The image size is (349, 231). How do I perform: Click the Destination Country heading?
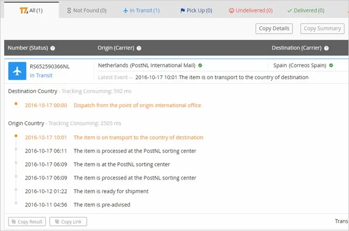[x=33, y=91]
